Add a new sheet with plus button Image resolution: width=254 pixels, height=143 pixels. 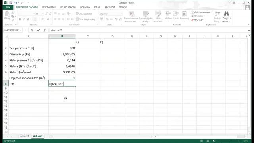point(51,137)
